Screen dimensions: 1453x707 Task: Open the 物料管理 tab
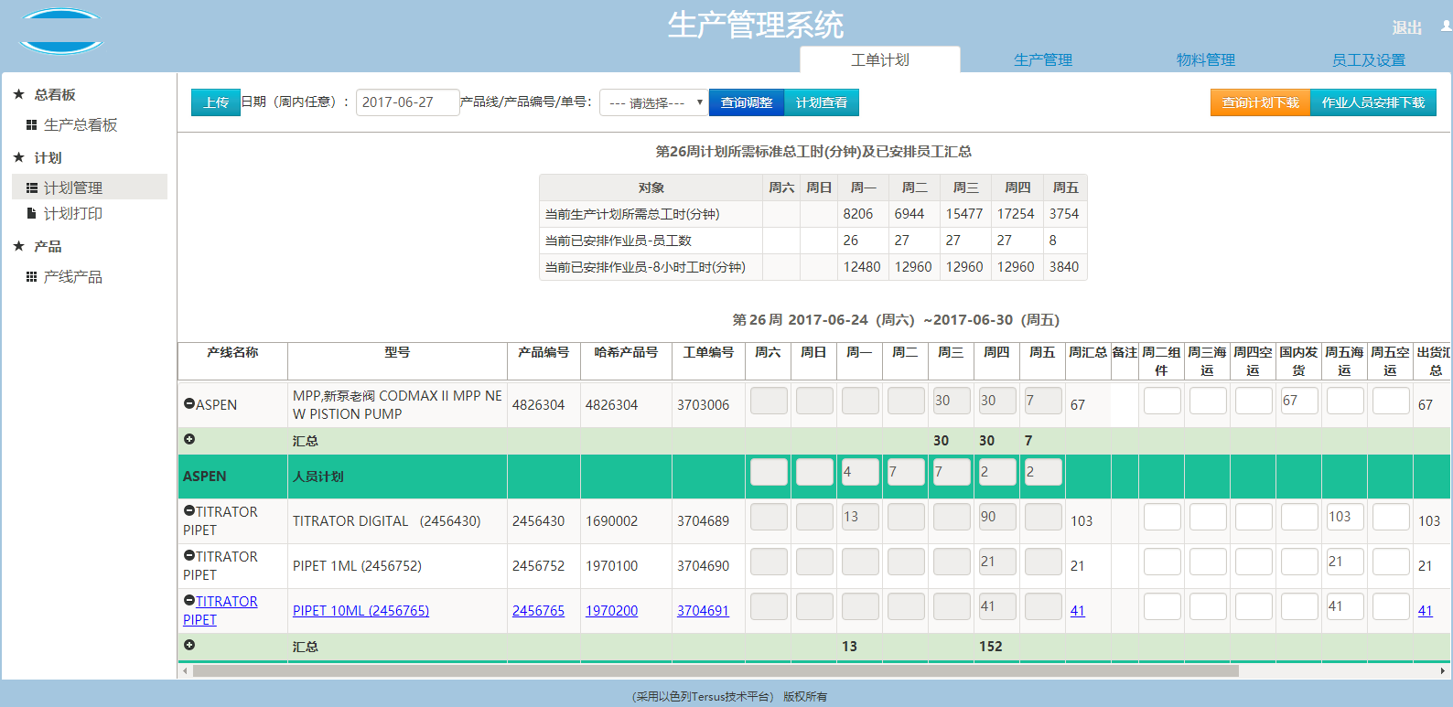click(x=1206, y=59)
